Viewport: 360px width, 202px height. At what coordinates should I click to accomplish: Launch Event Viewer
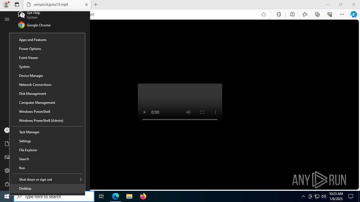point(47,58)
